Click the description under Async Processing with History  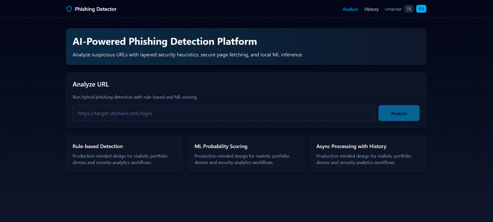pos(364,159)
